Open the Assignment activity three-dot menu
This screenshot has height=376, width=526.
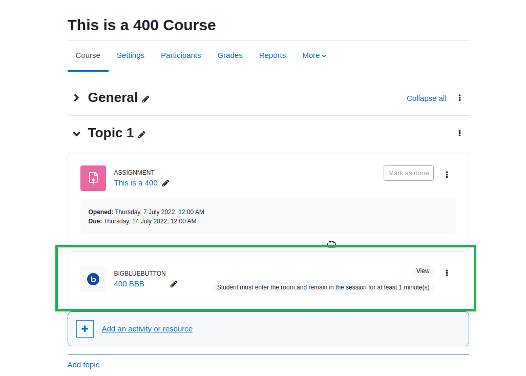tap(447, 174)
